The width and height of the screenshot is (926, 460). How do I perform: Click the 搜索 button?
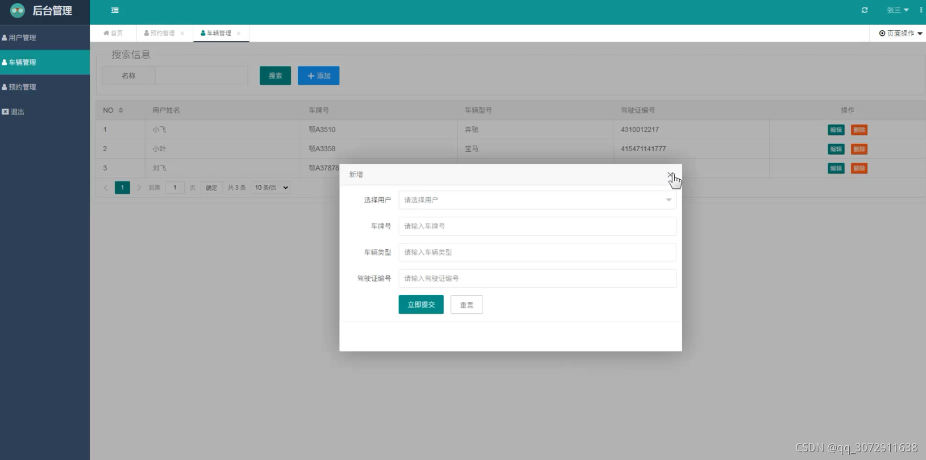(x=275, y=76)
